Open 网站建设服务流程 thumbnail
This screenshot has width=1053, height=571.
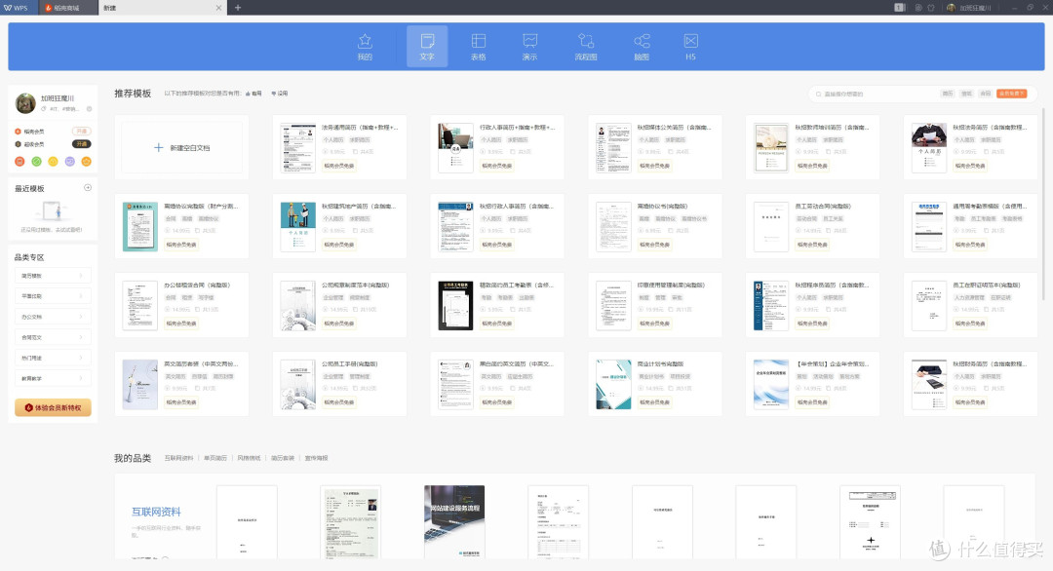pyautogui.click(x=454, y=522)
